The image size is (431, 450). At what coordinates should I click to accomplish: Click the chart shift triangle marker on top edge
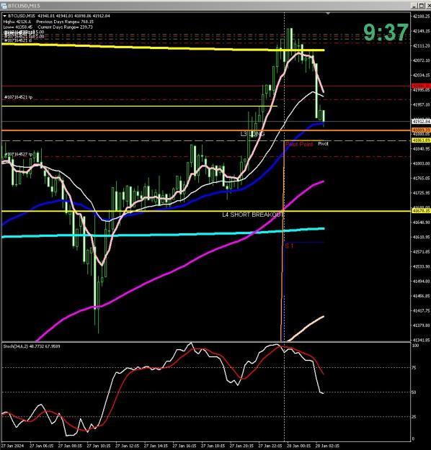point(328,14)
